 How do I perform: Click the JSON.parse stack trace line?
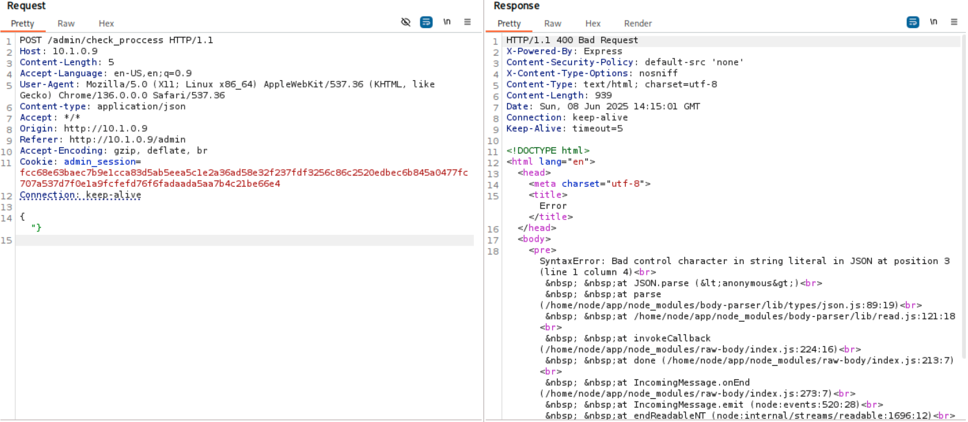click(x=684, y=283)
